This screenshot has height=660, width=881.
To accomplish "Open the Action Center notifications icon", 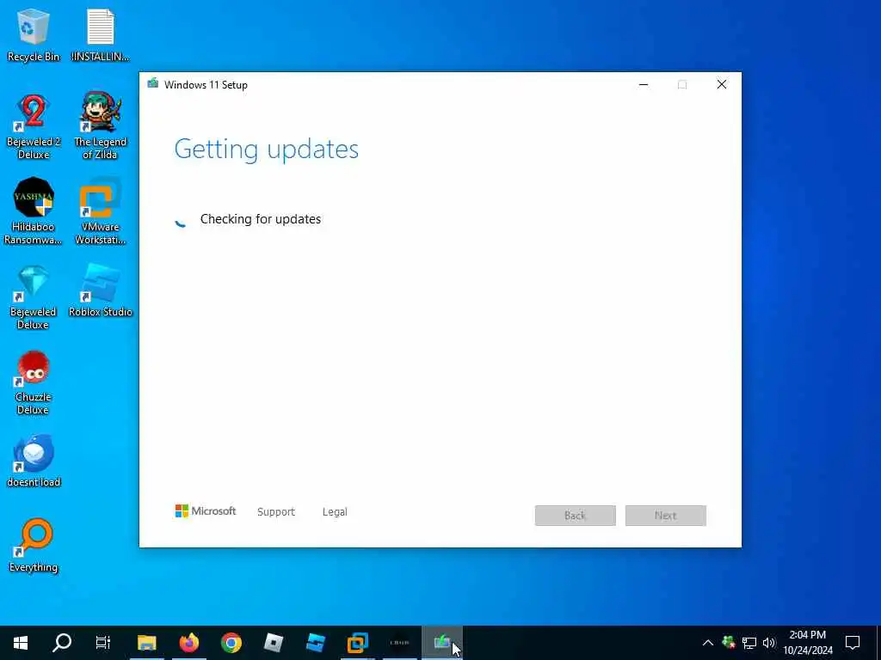I will click(853, 643).
